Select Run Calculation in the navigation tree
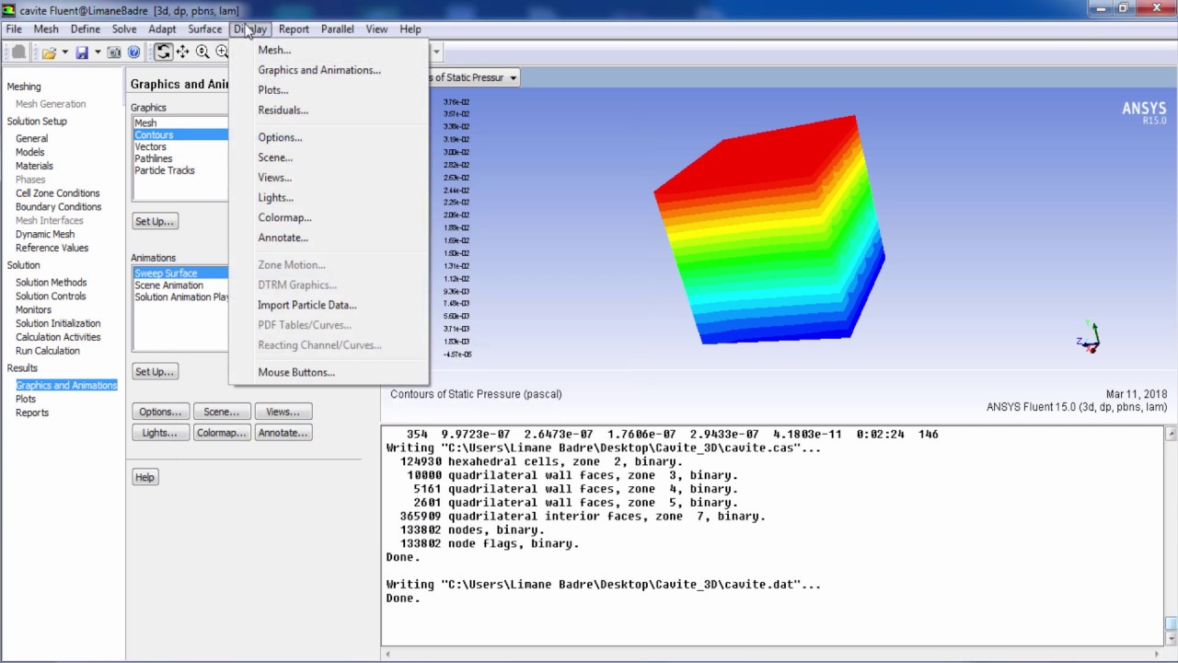This screenshot has height=663, width=1178. pyautogui.click(x=48, y=351)
